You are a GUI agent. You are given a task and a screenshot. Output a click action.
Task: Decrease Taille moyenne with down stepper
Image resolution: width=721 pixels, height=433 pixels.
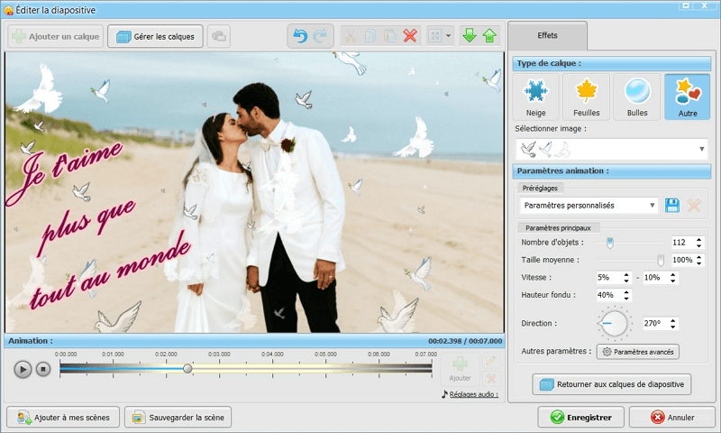(x=699, y=263)
